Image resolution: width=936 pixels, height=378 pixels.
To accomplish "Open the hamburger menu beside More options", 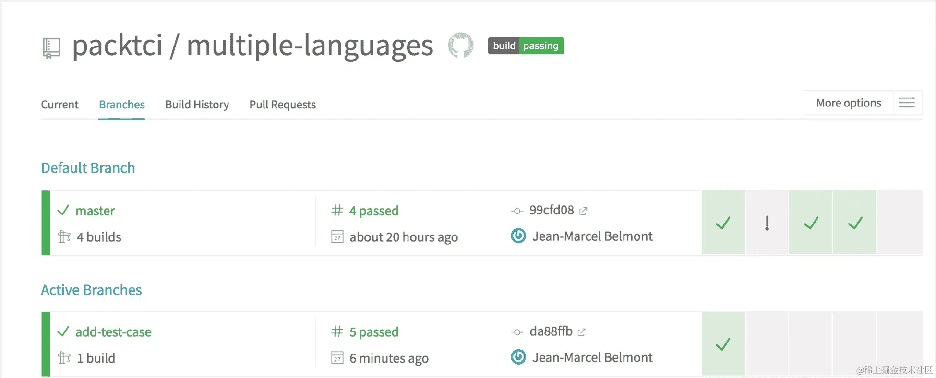I will coord(907,103).
